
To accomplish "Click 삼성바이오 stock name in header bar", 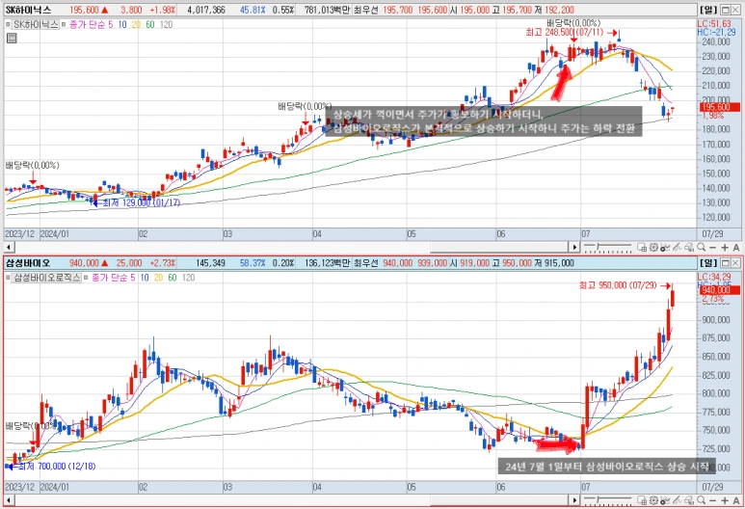I will tap(28, 263).
